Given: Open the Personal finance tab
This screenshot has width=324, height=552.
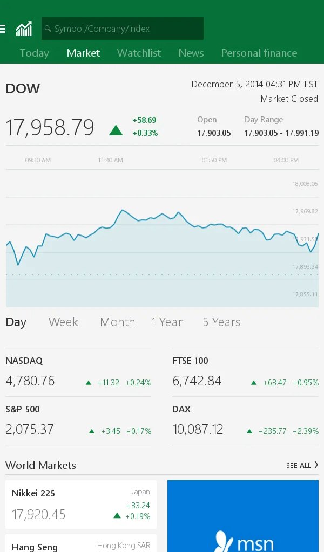Looking at the screenshot, I should [259, 53].
